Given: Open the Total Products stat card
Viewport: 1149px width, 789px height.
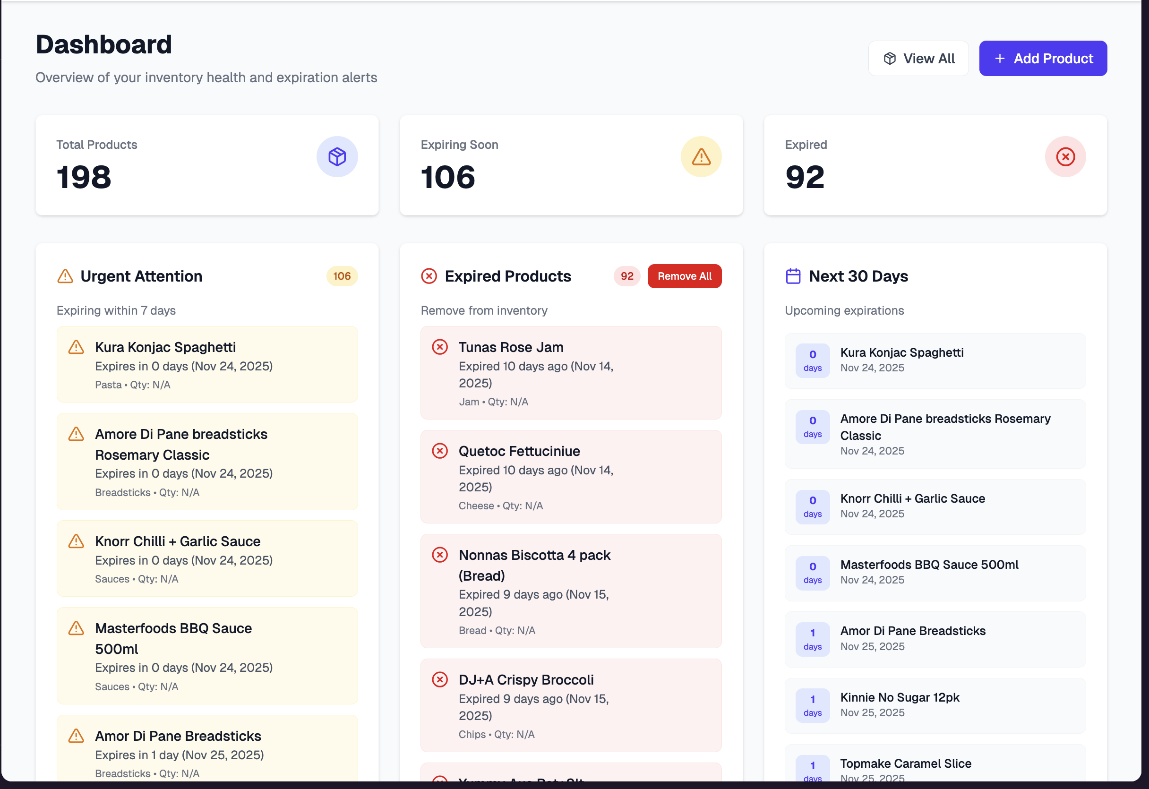Looking at the screenshot, I should coord(207,165).
